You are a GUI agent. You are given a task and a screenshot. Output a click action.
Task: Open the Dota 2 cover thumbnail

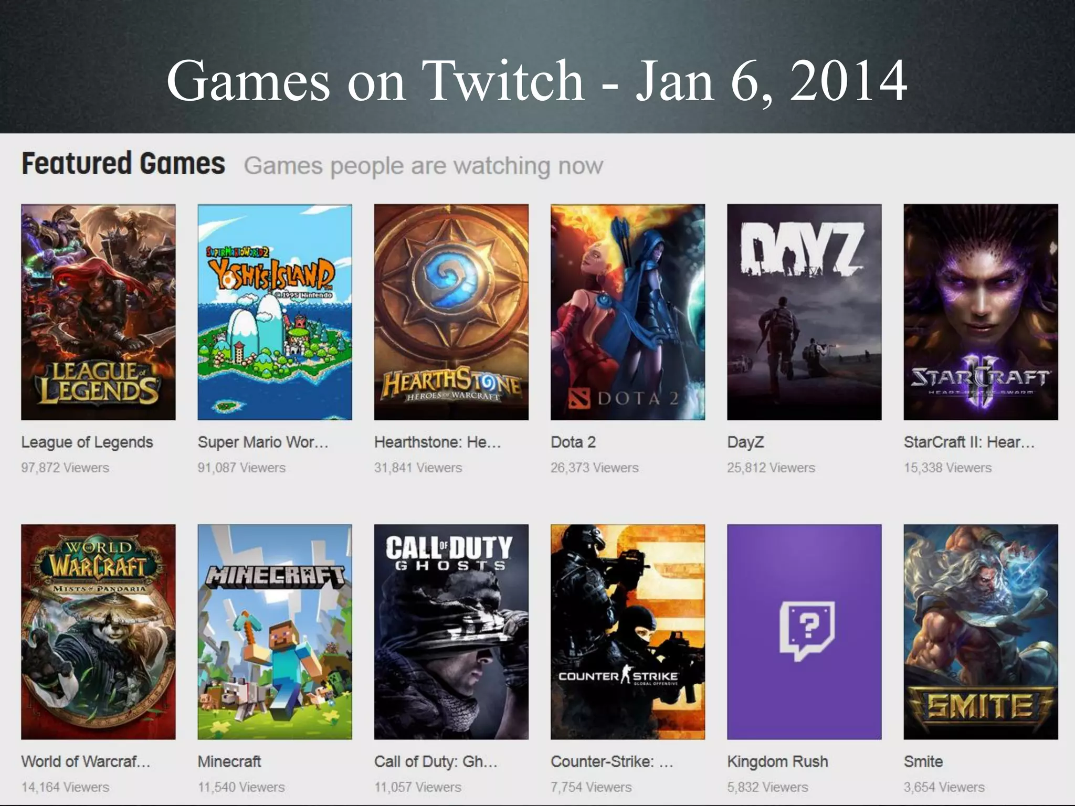tap(628, 312)
